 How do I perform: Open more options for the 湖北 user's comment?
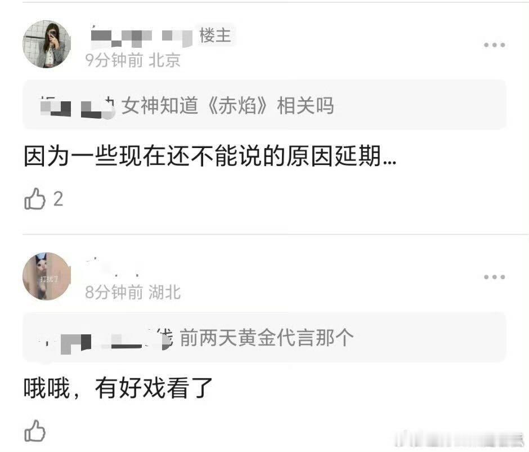coord(494,277)
